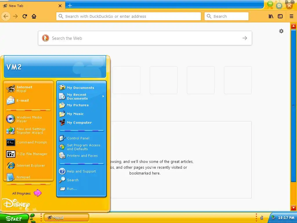Click the tray icon beside the clock

point(273,218)
